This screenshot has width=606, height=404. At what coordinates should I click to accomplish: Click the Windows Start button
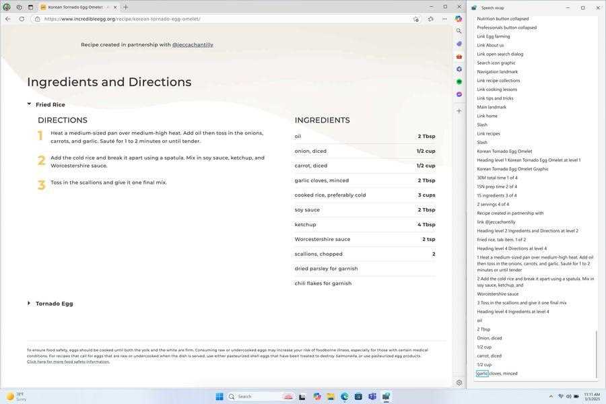tap(220, 397)
